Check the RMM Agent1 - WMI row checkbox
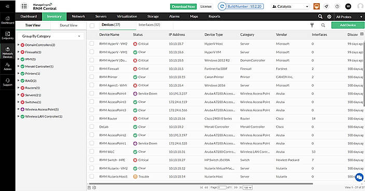365x191 pixels. (92, 85)
